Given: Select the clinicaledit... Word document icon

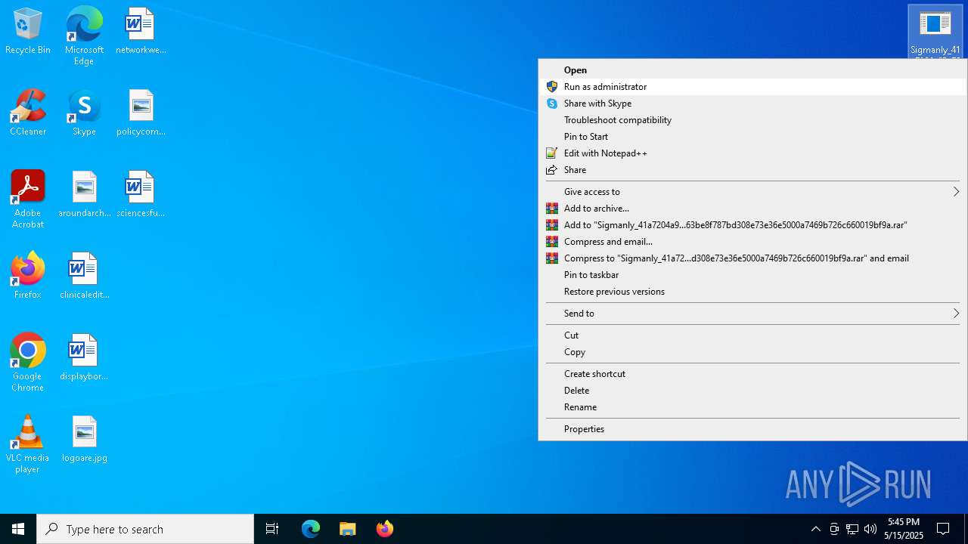Looking at the screenshot, I should coord(84,276).
